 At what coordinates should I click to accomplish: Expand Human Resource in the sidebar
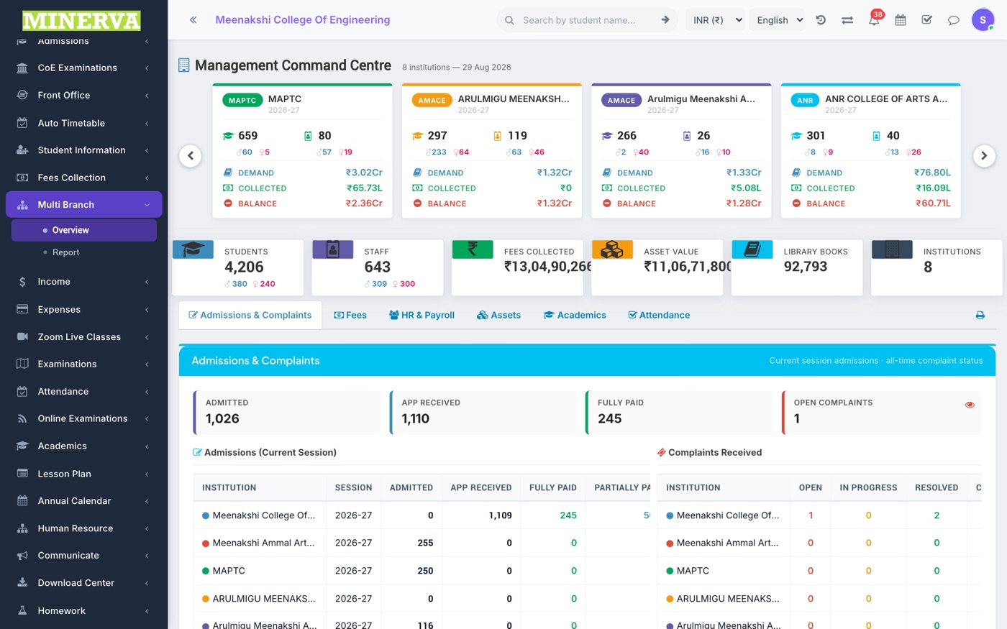(83, 528)
